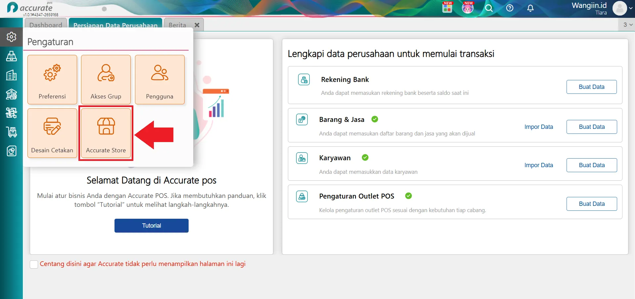
Task: Open the Tutorial button
Action: point(152,226)
